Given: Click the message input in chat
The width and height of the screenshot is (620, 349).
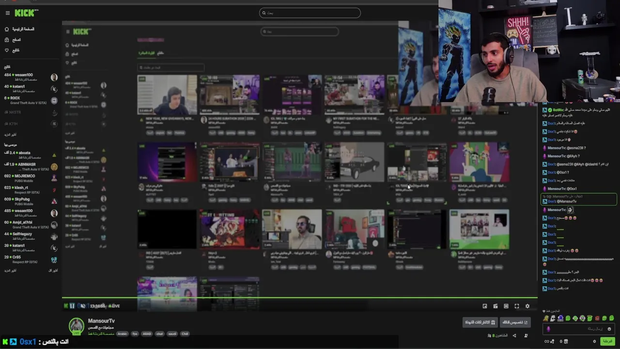Looking at the screenshot, I should tap(579, 329).
